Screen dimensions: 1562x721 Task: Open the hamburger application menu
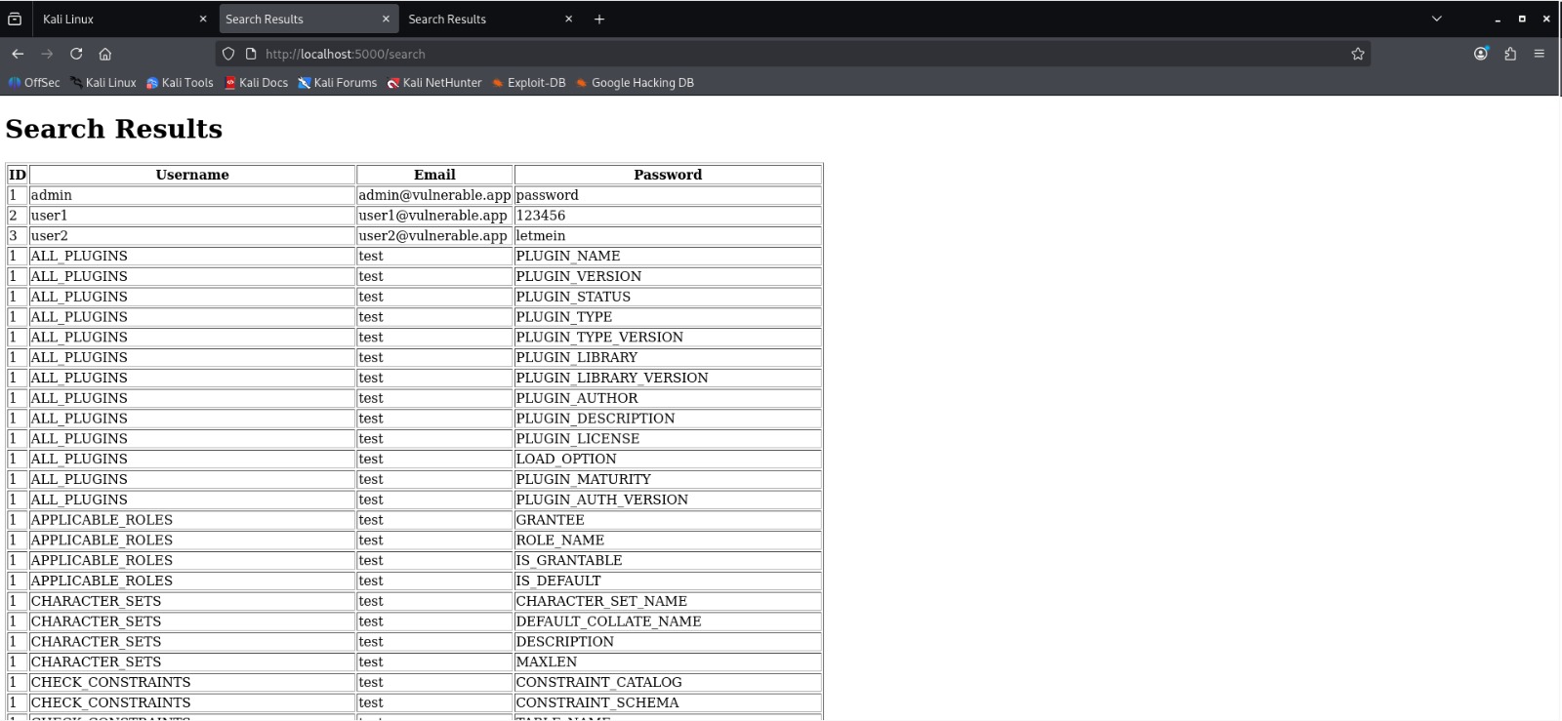pos(1540,54)
